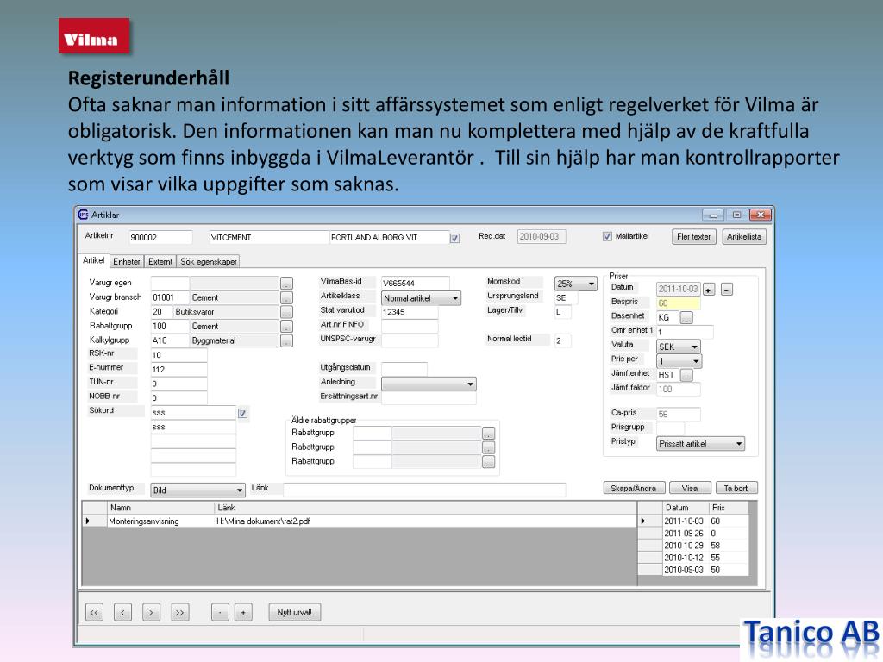
Task: Click the Nytt urval! button
Action: [x=294, y=612]
